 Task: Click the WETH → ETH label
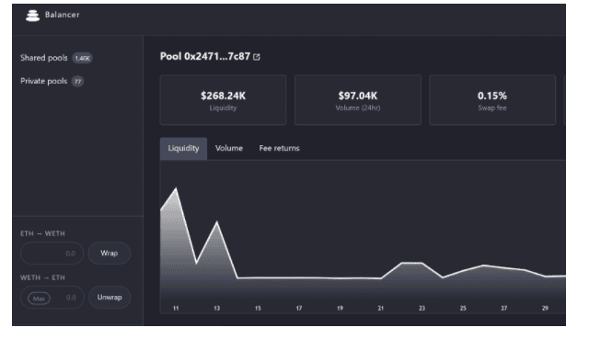[42, 278]
